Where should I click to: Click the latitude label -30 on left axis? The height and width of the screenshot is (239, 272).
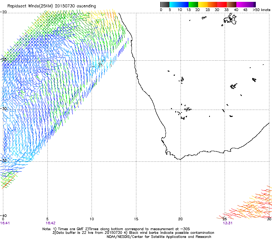[4, 108]
